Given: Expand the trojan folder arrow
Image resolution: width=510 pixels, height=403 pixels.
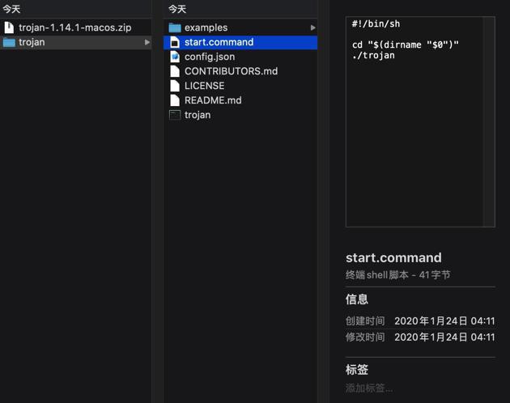Looking at the screenshot, I should (147, 42).
